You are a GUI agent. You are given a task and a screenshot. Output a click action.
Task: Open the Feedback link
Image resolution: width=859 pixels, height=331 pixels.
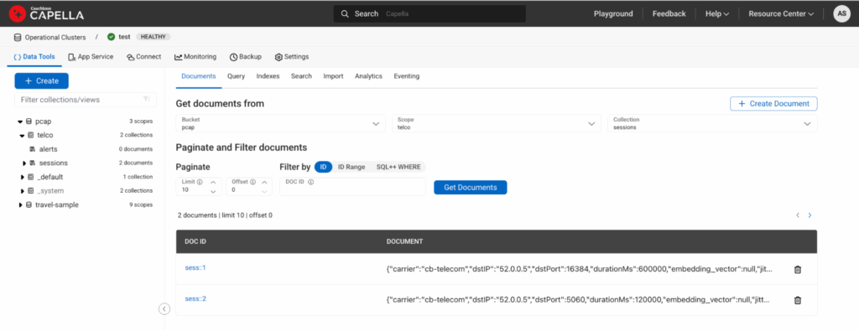click(x=669, y=13)
